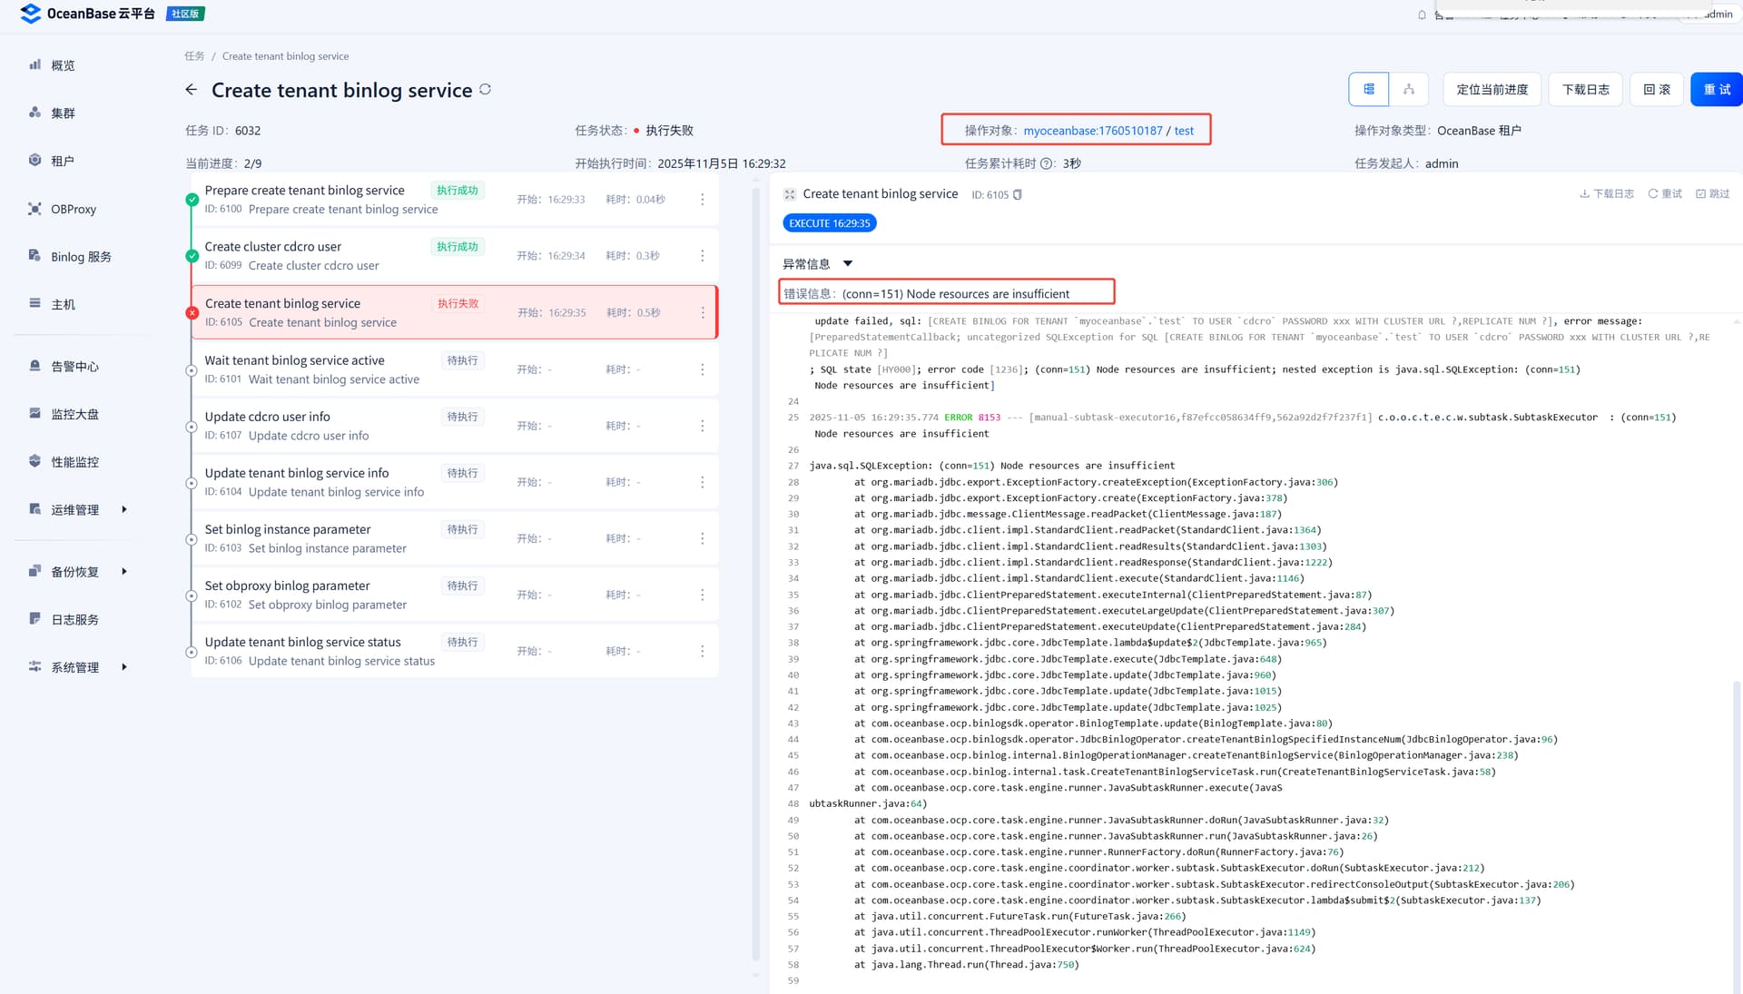Expand the 系统管理 sidebar submenu

point(124,667)
